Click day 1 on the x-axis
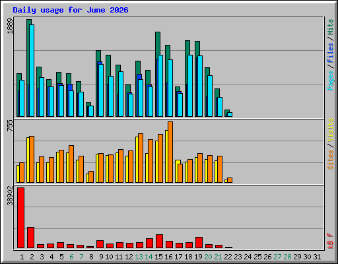The width and height of the screenshot is (338, 264). click(x=22, y=257)
